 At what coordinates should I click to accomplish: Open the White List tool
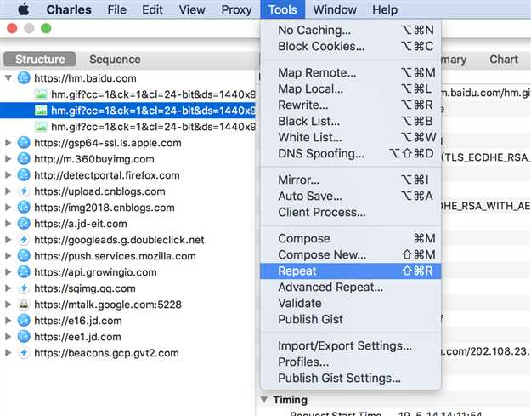click(351, 137)
